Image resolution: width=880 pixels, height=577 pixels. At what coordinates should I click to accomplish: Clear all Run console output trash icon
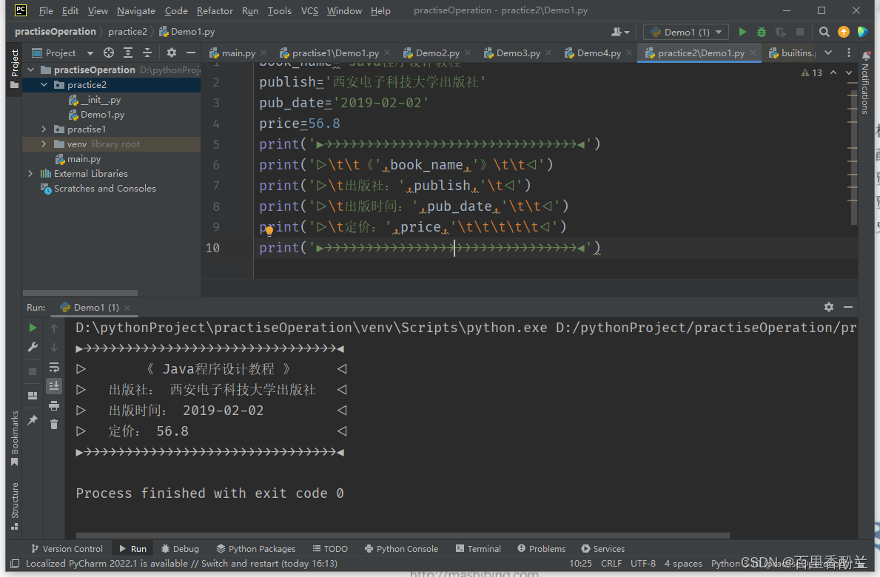(54, 425)
